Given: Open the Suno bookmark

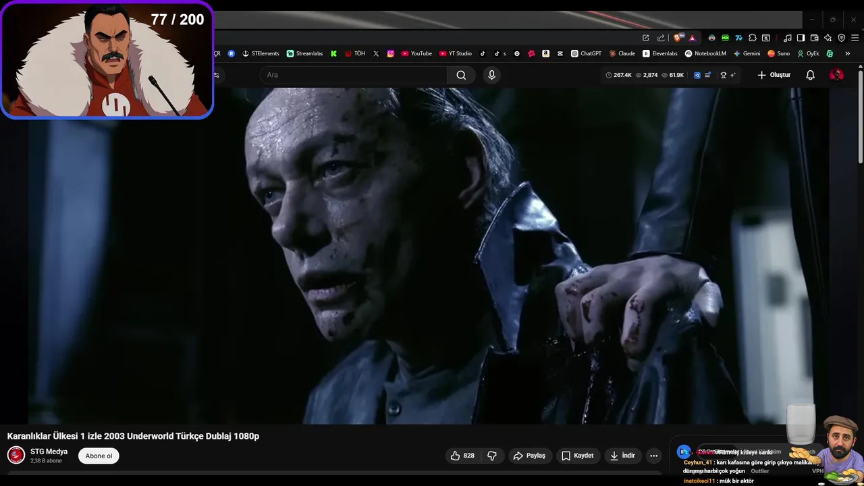Looking at the screenshot, I should [x=778, y=53].
